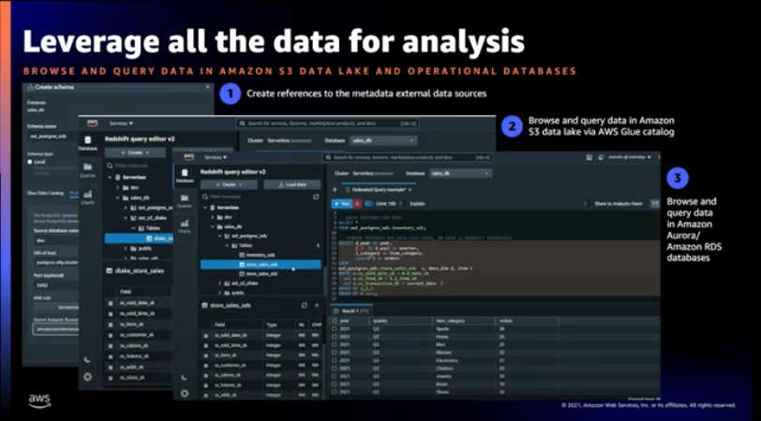Expand the public schema in the front tree
The width and height of the screenshot is (761, 421).
tap(220, 293)
